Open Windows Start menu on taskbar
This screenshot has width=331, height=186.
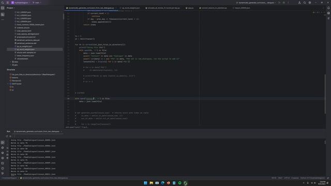tap(145, 183)
